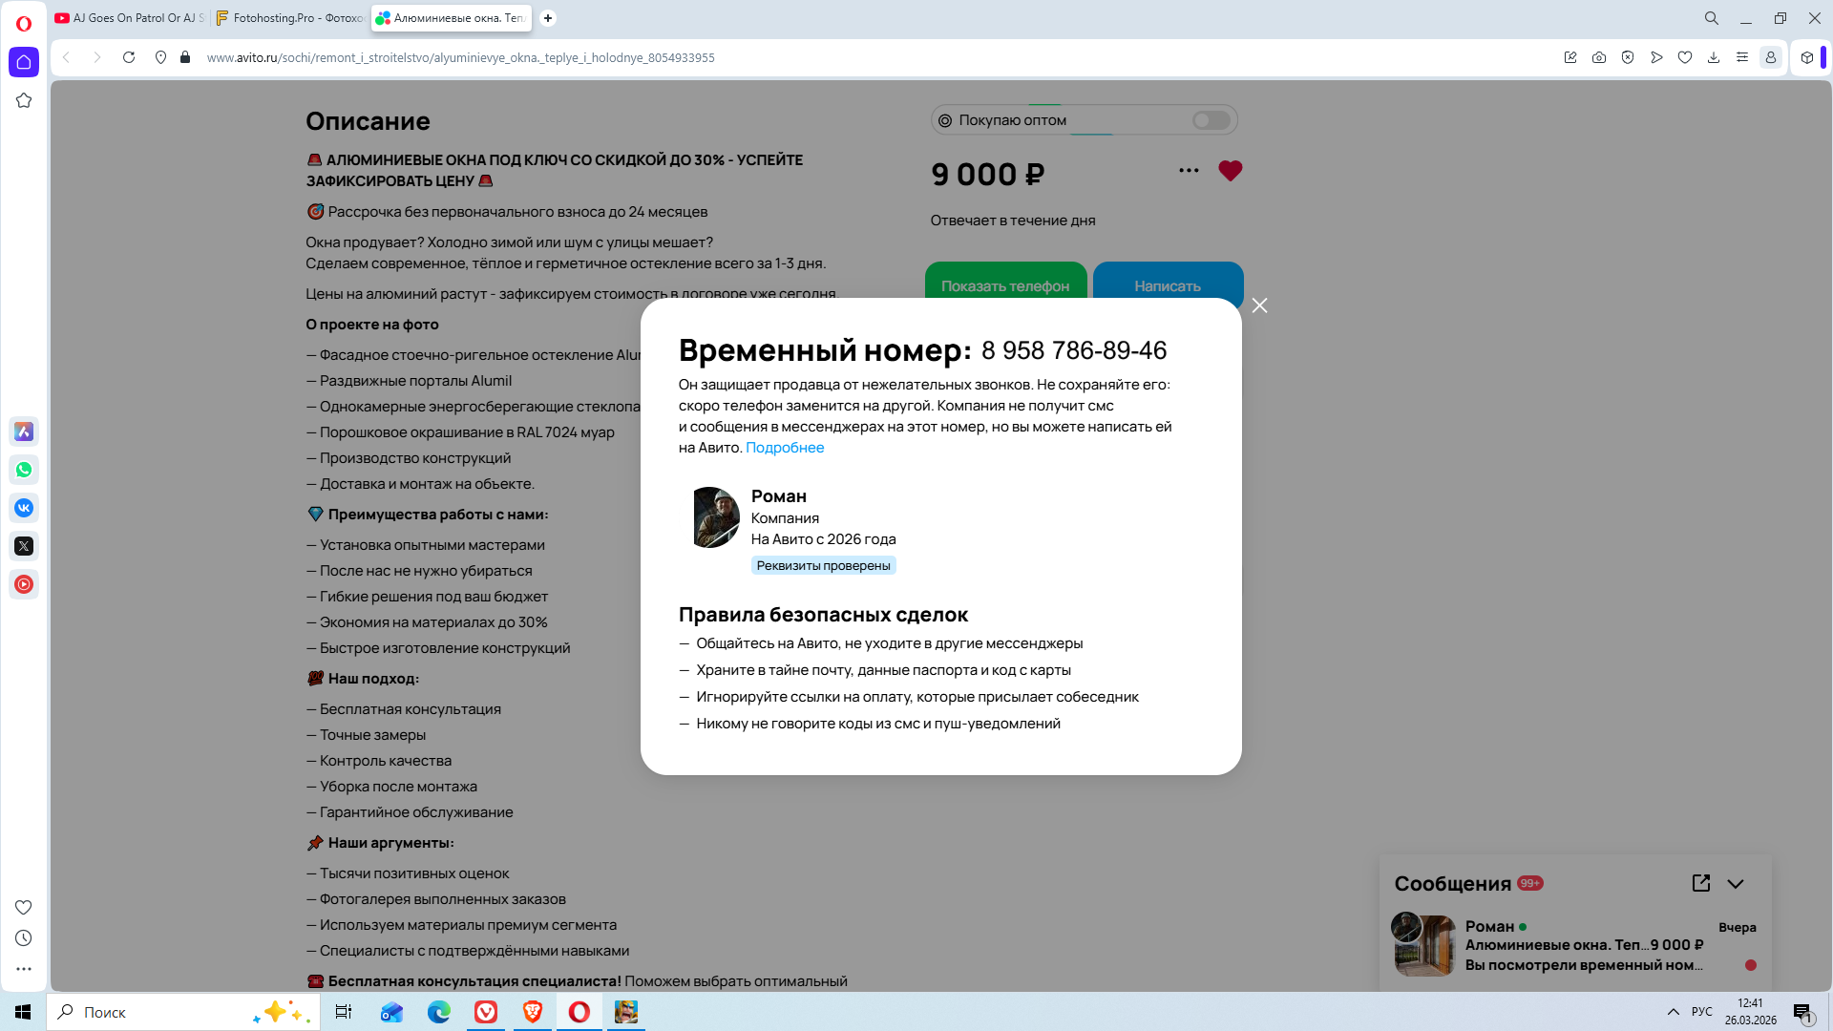Open WhatsApp in Opera sidebar
The height and width of the screenshot is (1031, 1833).
coord(24,470)
